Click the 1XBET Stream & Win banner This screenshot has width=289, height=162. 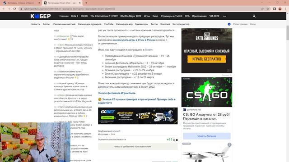click(x=138, y=116)
